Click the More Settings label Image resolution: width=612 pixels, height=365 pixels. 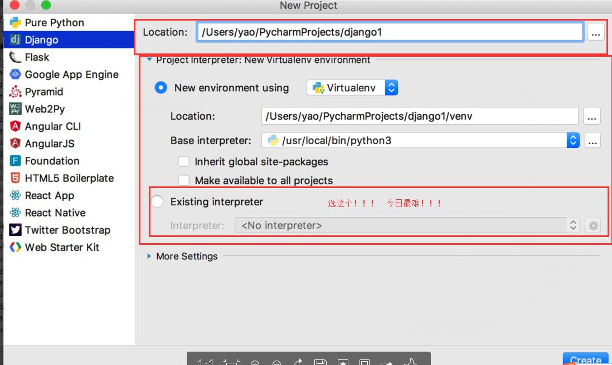pyautogui.click(x=187, y=257)
